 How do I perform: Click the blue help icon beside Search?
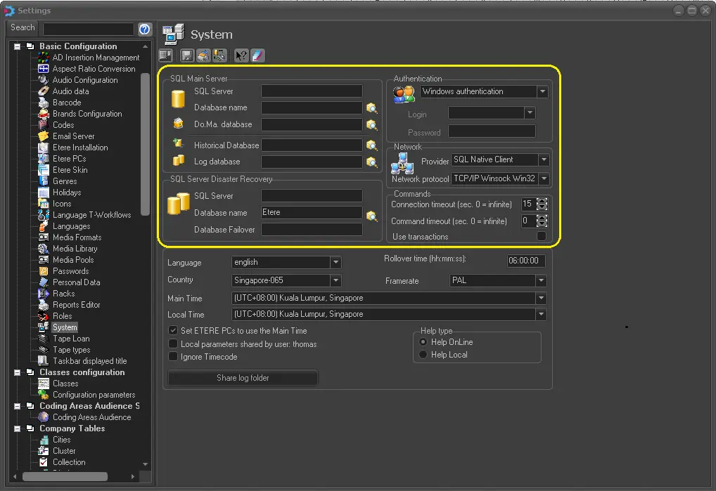[x=145, y=29]
